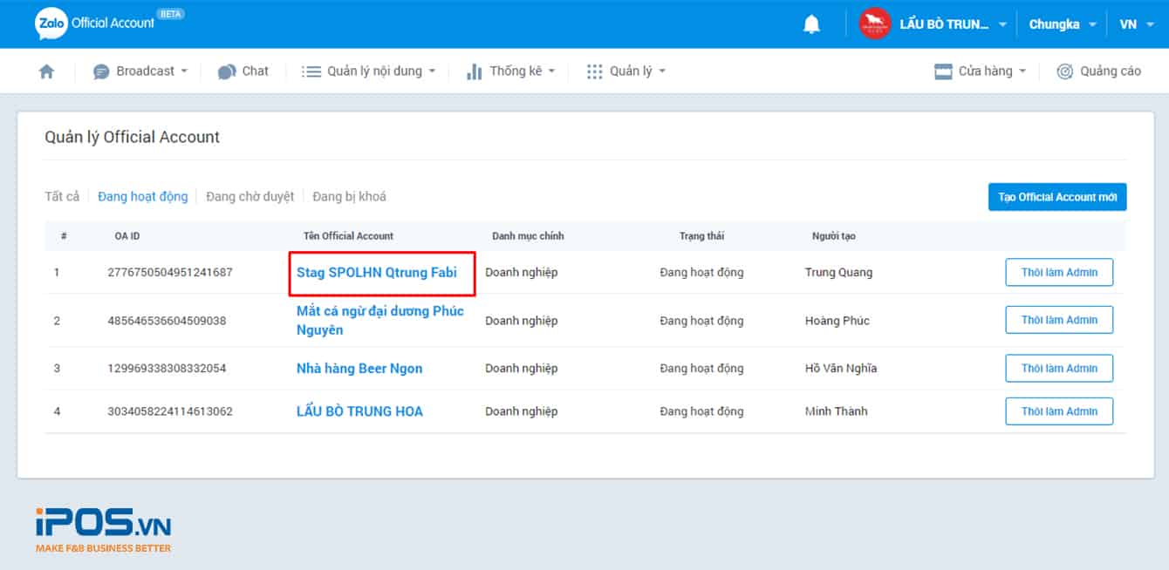Open the Đang chờ duyệt tab
Screen dimensions: 1169x570
[x=250, y=196]
